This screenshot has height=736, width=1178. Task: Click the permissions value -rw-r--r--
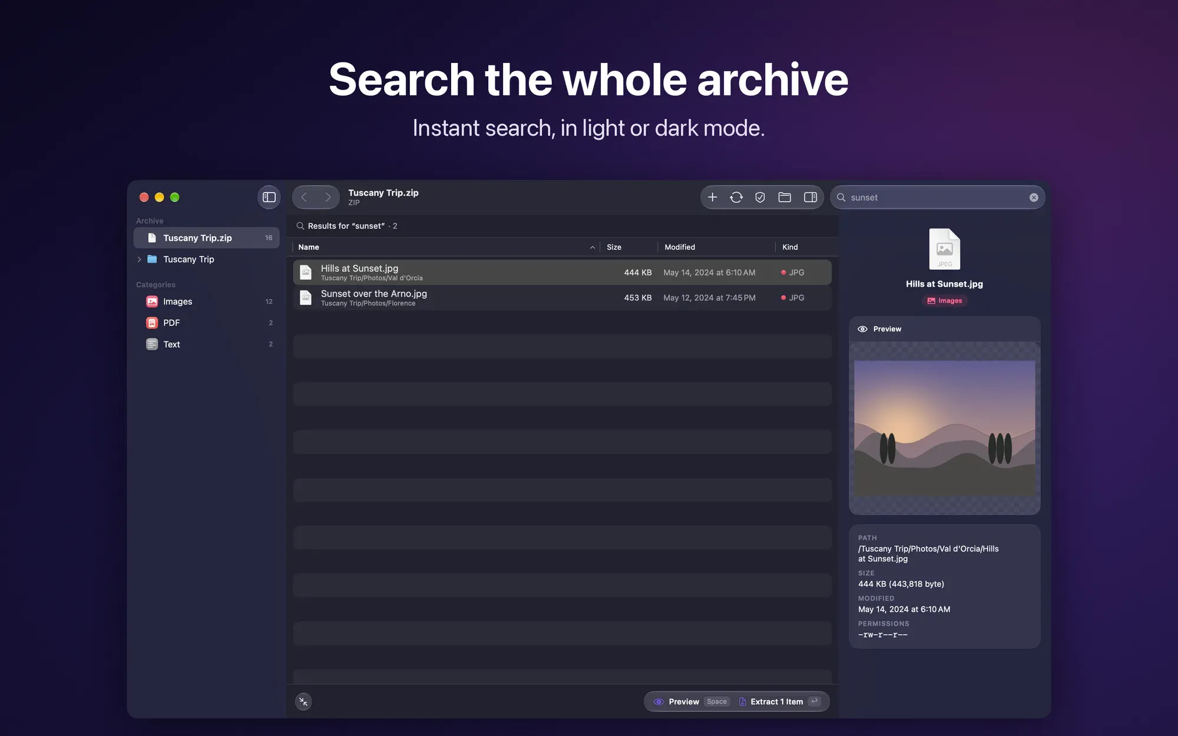(x=882, y=635)
